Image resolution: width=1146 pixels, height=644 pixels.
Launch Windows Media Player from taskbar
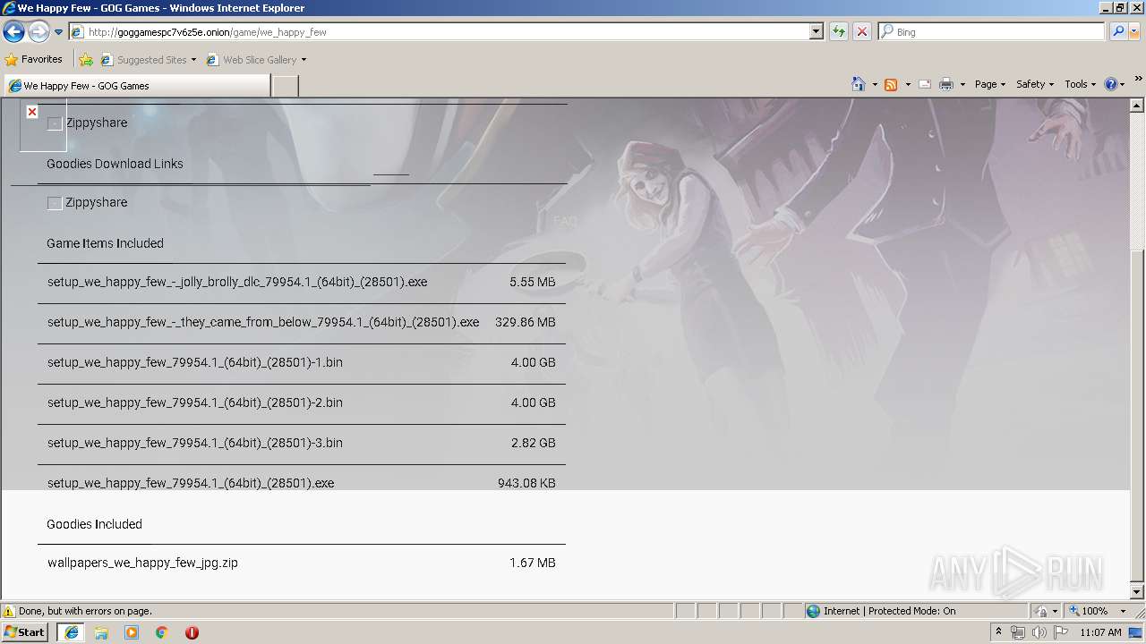[x=132, y=632]
